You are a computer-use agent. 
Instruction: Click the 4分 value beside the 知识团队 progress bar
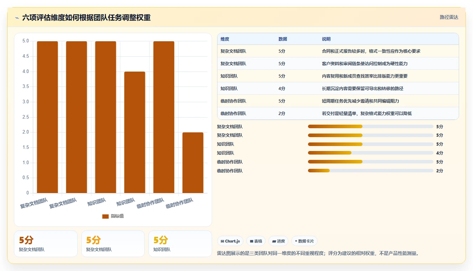point(439,153)
